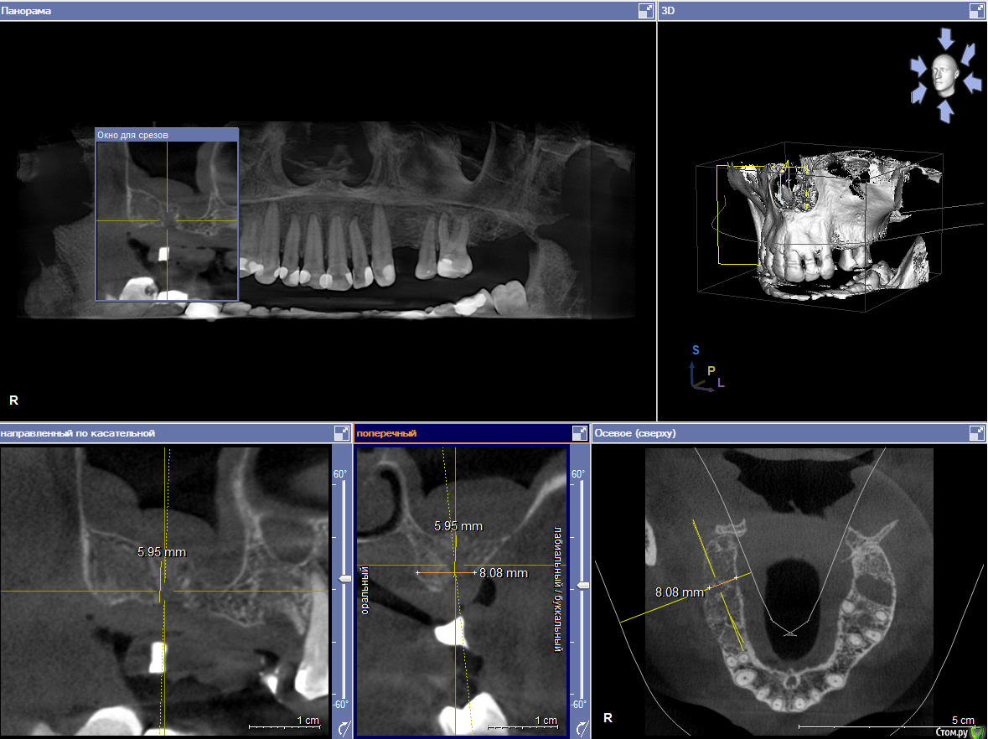Reset rotation angle in the tangential panel
Viewport: 988px width, 739px height.
[344, 728]
